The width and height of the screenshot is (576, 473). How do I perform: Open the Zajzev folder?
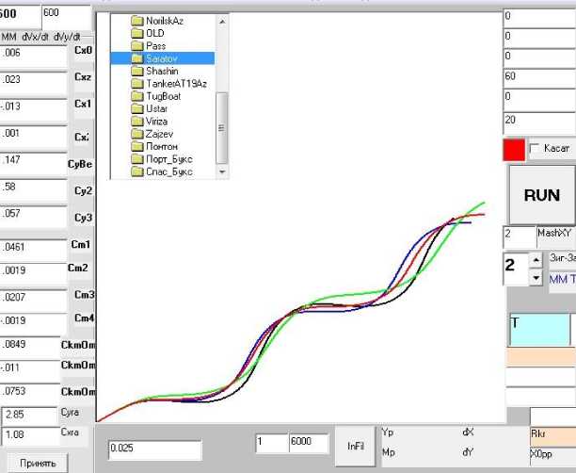pyautogui.click(x=152, y=134)
